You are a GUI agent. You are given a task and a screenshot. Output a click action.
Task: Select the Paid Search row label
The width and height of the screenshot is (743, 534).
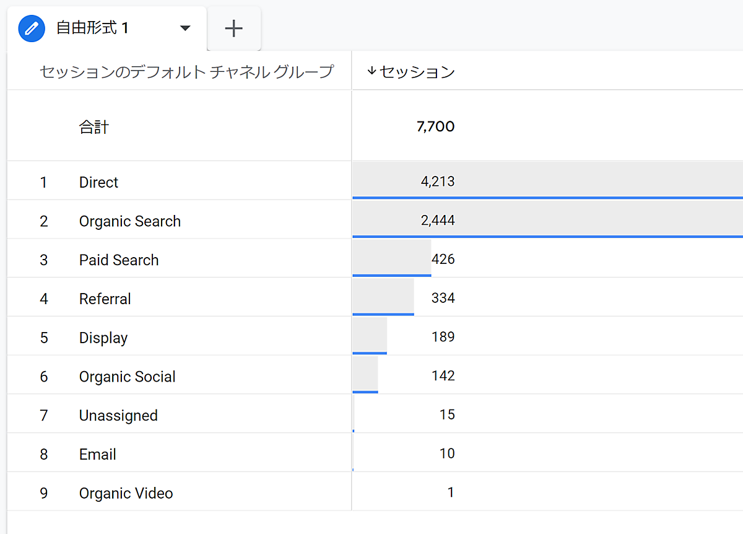119,260
